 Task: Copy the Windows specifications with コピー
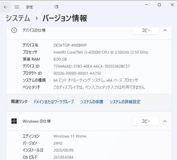[x=146, y=121]
